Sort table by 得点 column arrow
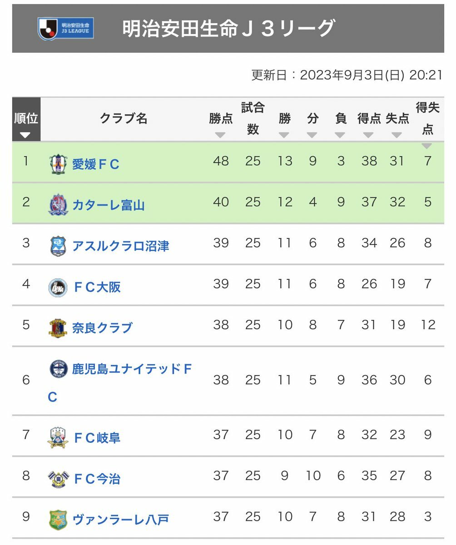456x545 pixels. click(368, 135)
